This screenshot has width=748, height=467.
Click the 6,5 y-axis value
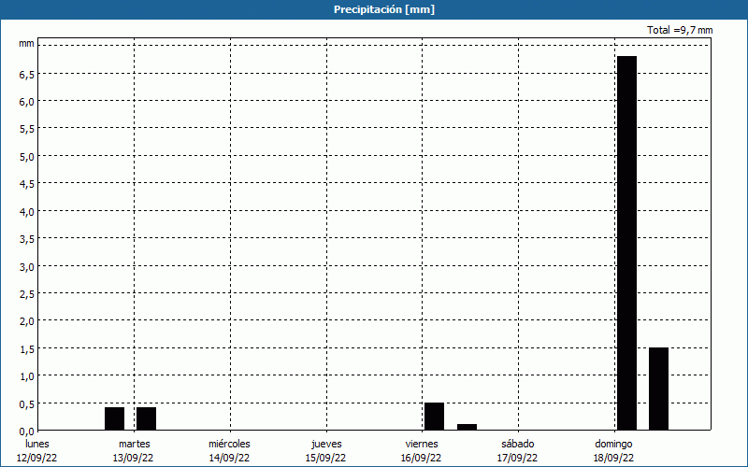pyautogui.click(x=27, y=75)
